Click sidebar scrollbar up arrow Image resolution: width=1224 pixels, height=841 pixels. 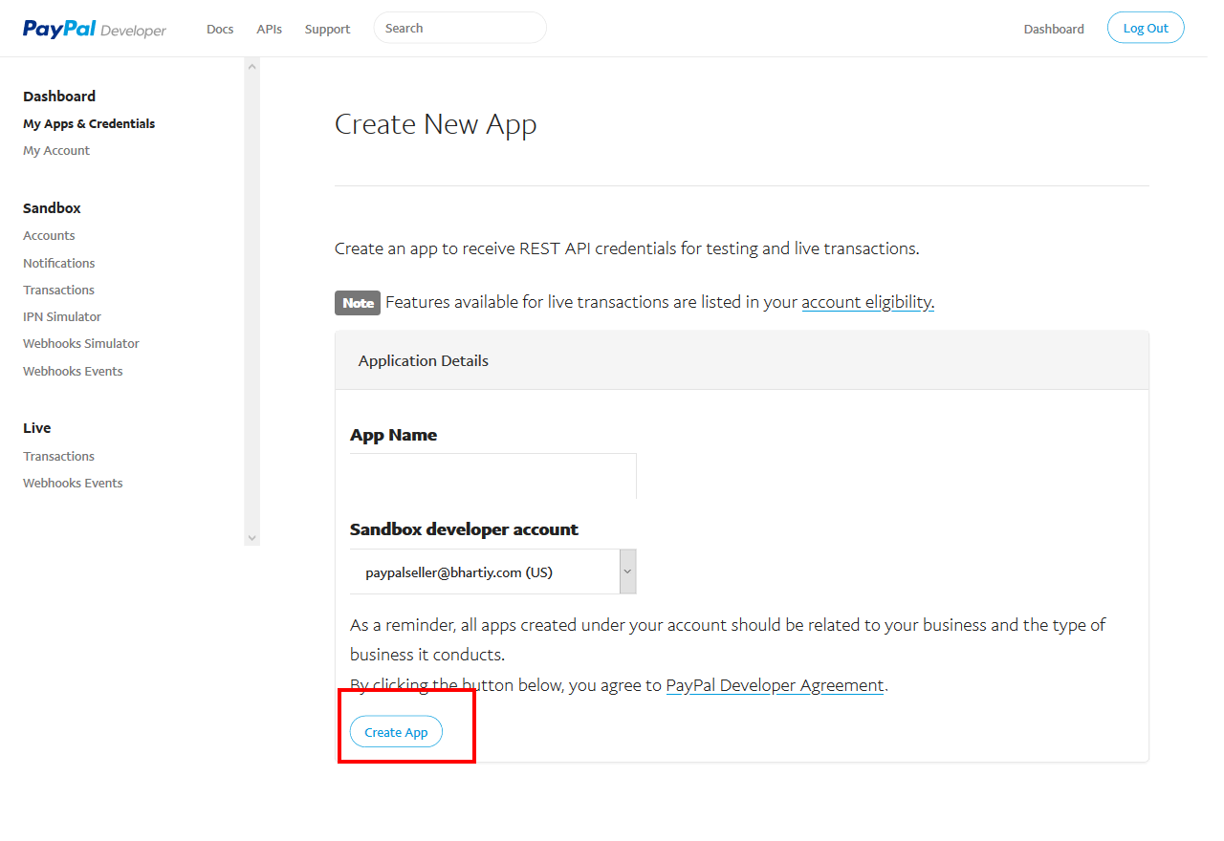click(252, 66)
